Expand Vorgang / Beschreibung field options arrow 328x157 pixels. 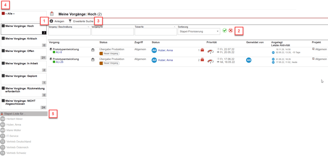click(89, 27)
